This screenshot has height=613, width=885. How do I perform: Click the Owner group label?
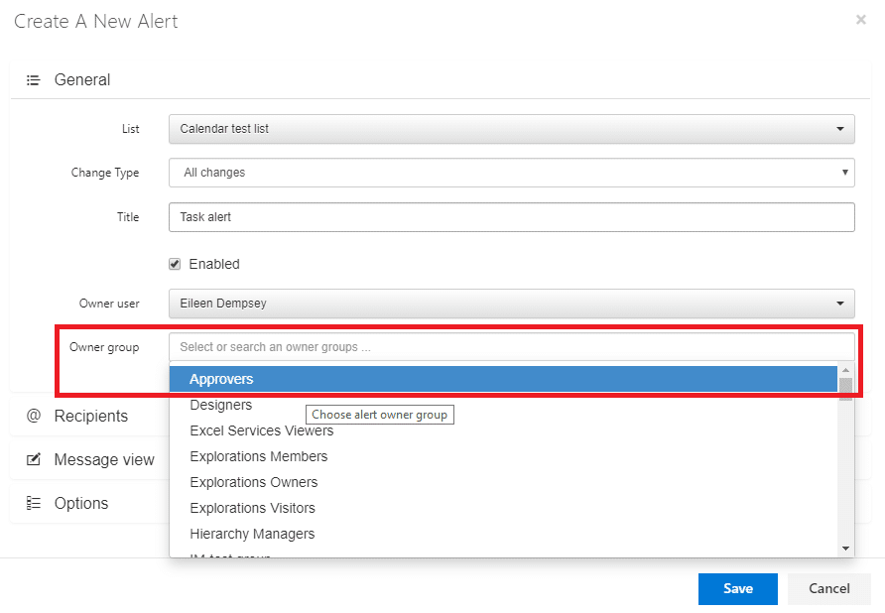(104, 347)
